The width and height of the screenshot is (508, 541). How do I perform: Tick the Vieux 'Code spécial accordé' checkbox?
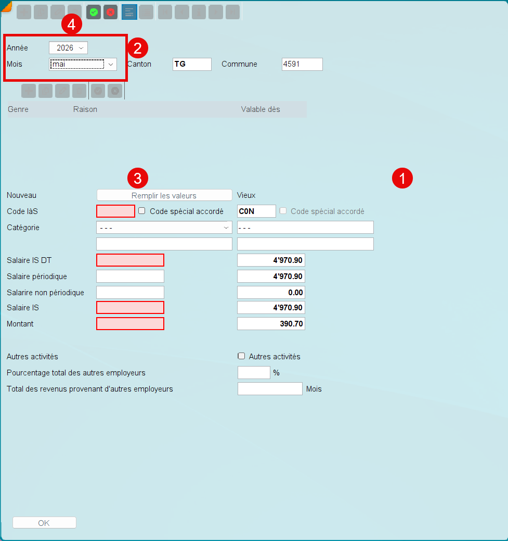[x=283, y=211]
